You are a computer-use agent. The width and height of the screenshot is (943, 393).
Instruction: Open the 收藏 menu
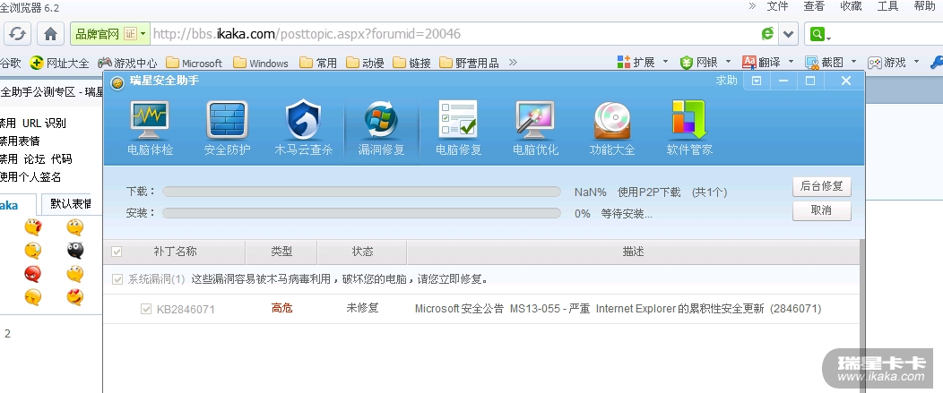tap(851, 6)
